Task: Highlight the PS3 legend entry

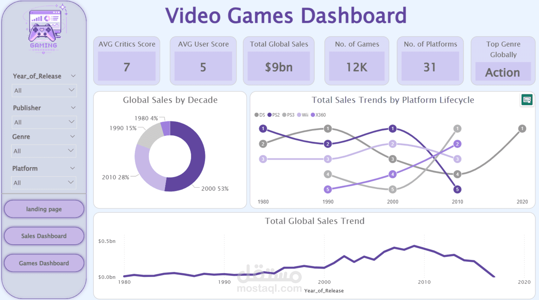Action: [288, 115]
